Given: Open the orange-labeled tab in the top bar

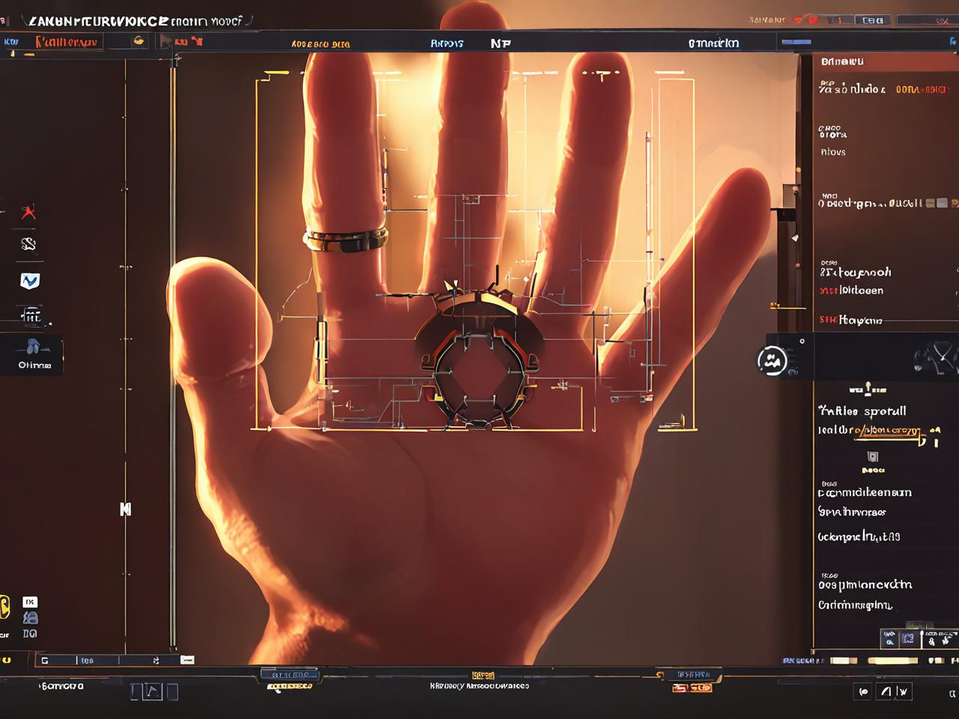Looking at the screenshot, I should click(321, 44).
